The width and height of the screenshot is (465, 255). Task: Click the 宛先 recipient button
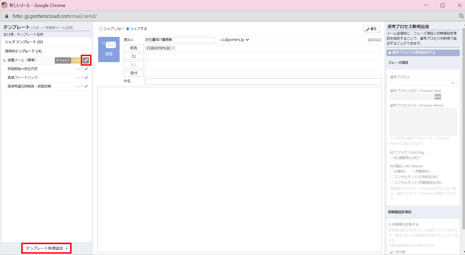[x=134, y=48]
